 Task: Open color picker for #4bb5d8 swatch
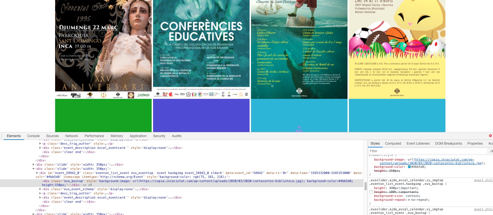[409, 167]
